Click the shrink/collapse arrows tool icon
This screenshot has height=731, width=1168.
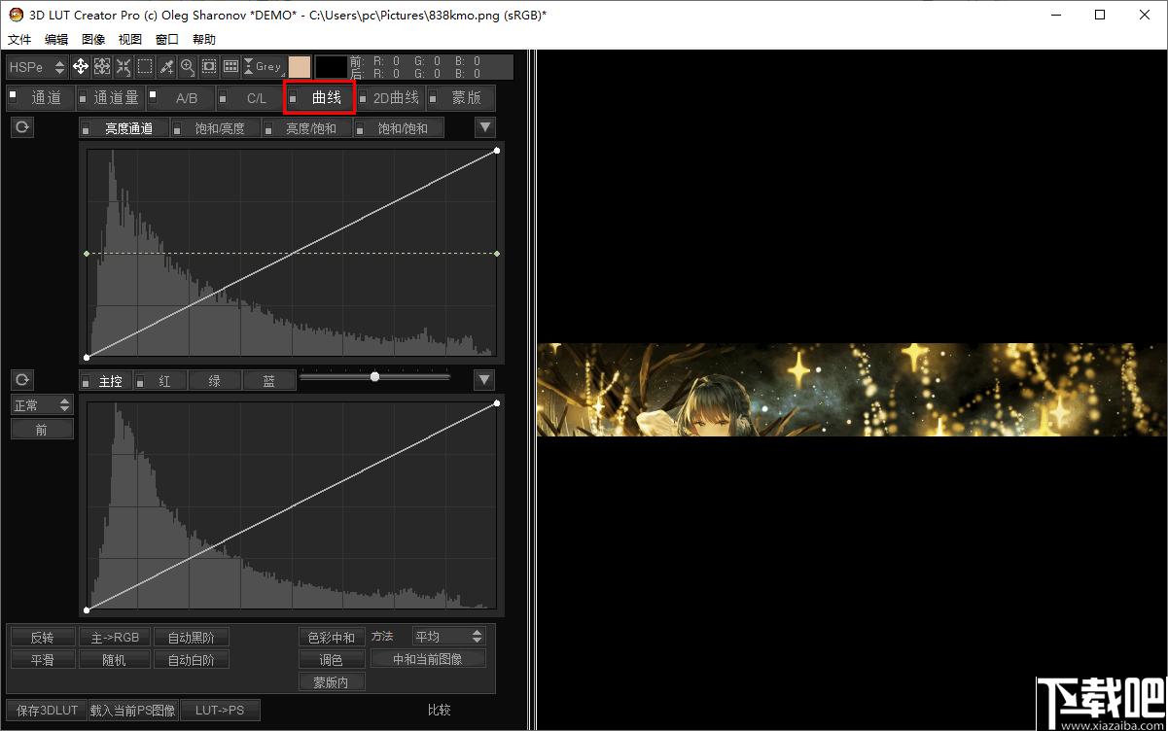point(124,67)
